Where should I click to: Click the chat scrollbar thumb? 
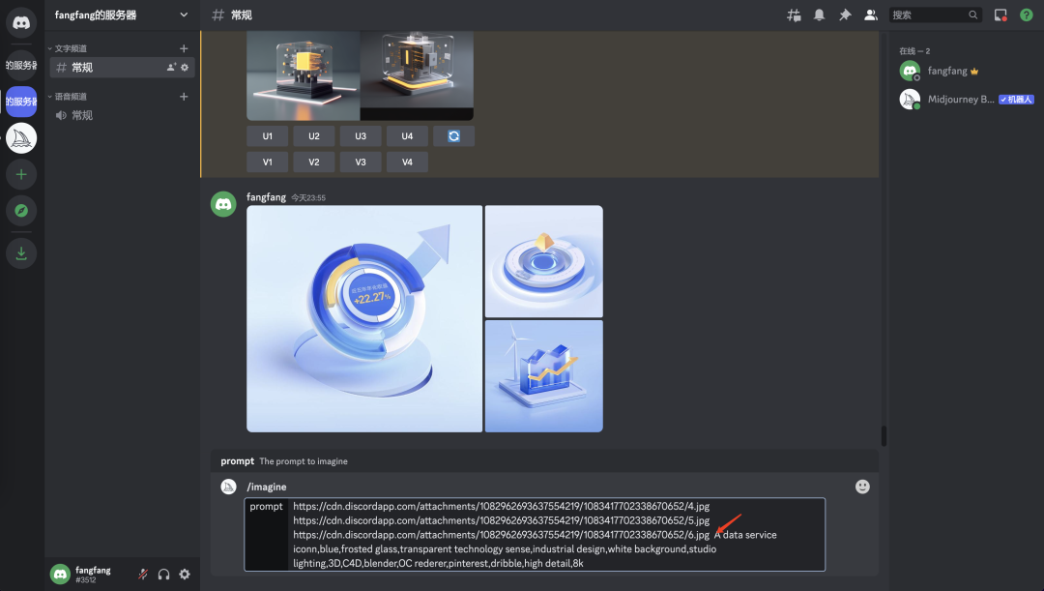point(884,436)
